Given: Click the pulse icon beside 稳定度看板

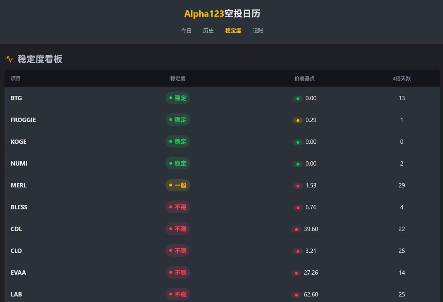Looking at the screenshot, I should [9, 59].
